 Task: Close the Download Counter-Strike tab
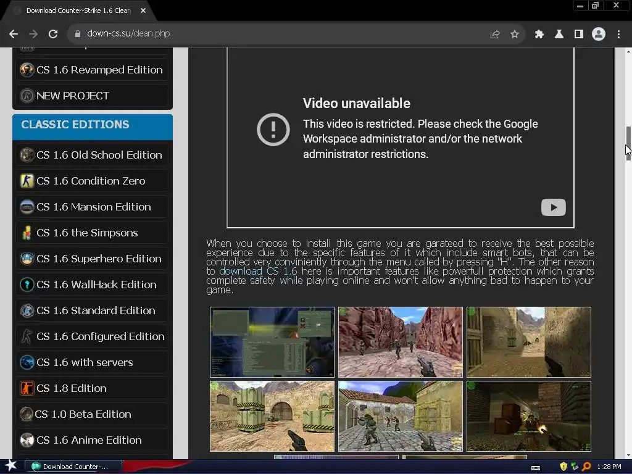pyautogui.click(x=143, y=11)
